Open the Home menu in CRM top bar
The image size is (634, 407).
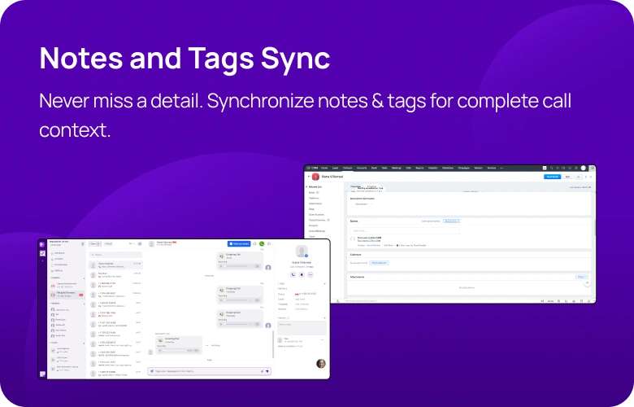pos(324,168)
